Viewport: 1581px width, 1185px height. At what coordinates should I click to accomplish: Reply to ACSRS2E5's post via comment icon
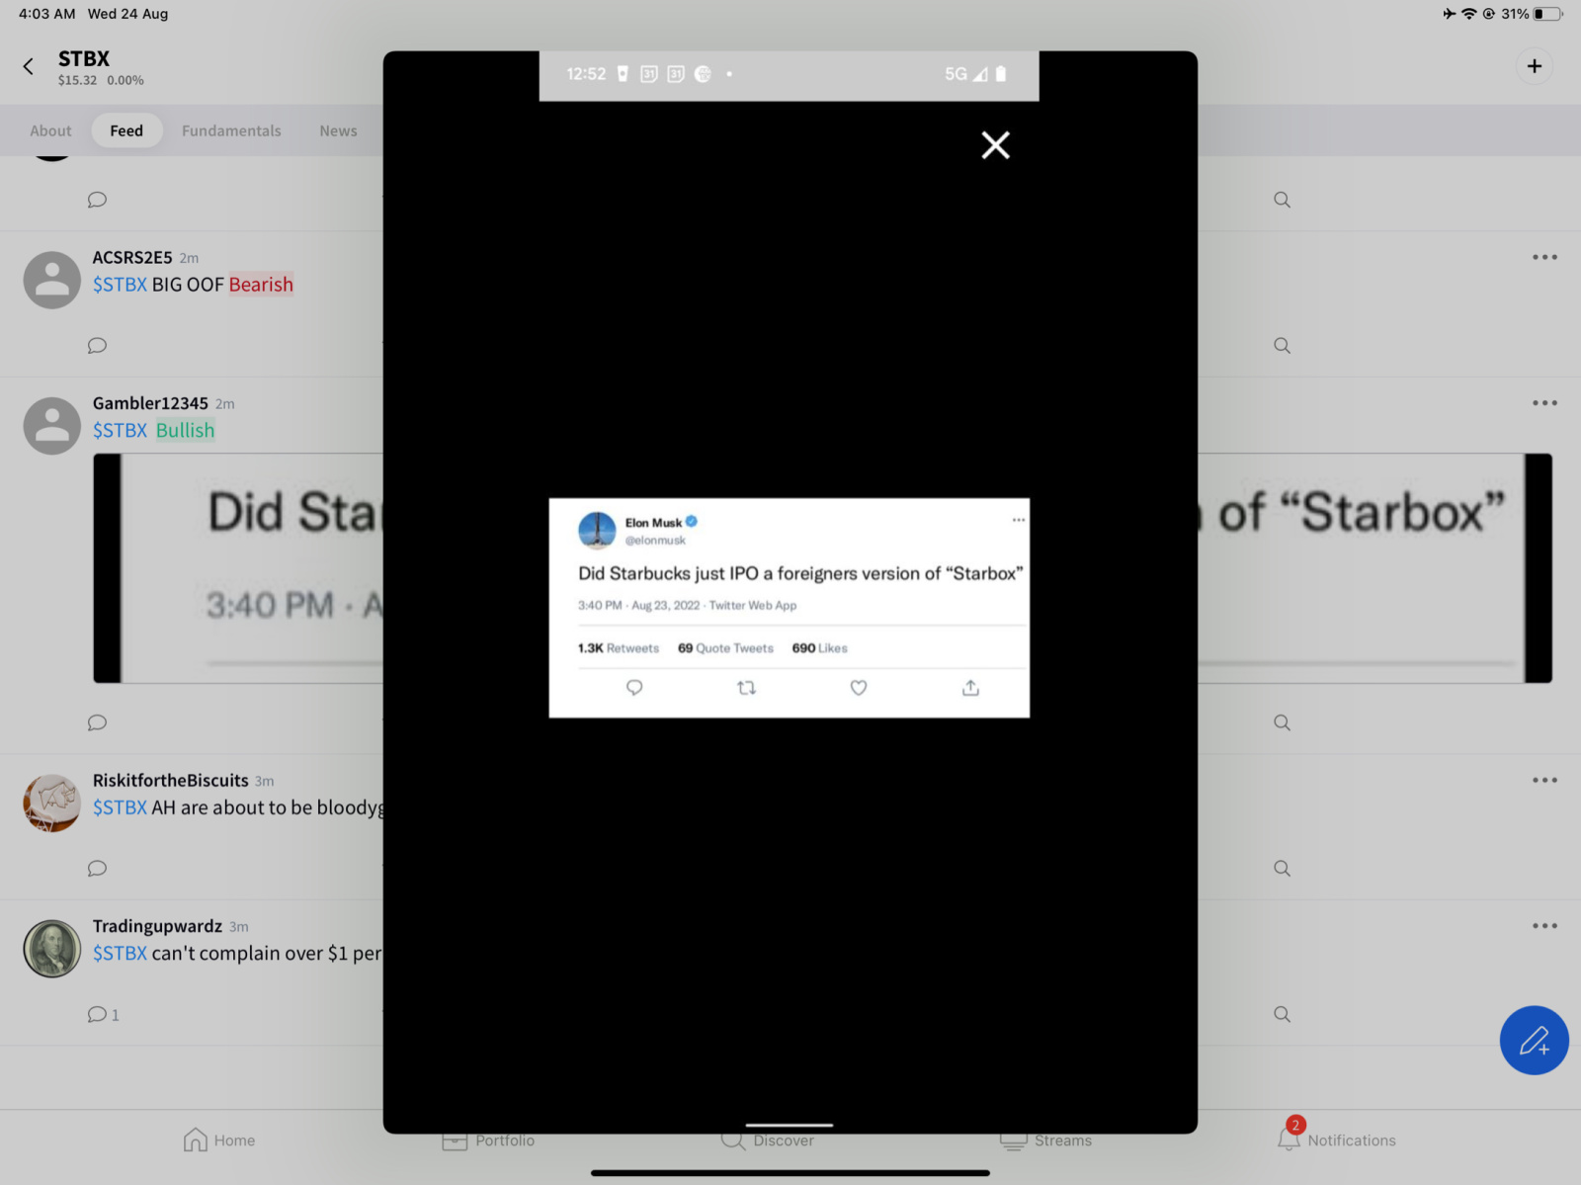[x=97, y=345]
